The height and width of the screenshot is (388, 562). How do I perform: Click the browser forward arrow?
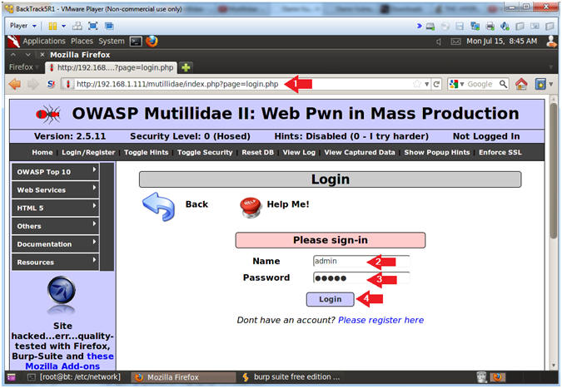[x=32, y=84]
